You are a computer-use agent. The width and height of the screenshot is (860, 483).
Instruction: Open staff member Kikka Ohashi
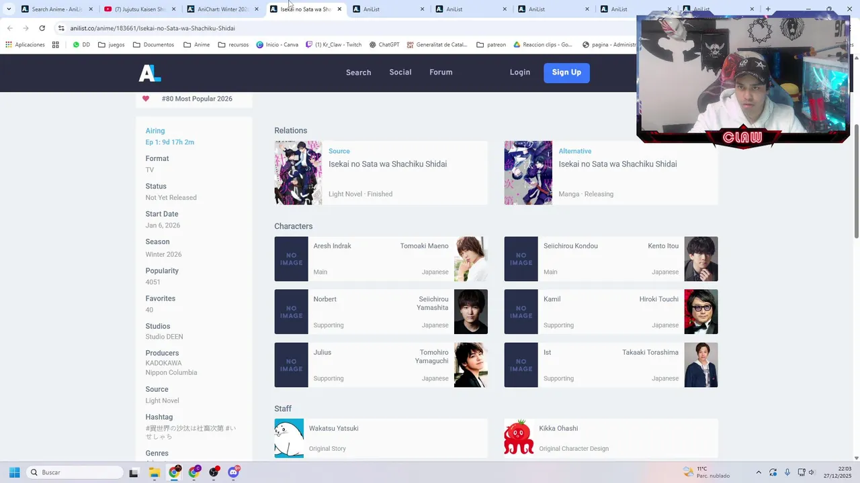(558, 429)
